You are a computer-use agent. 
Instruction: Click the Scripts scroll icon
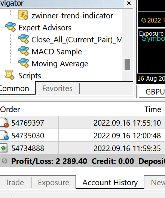coord(10,75)
